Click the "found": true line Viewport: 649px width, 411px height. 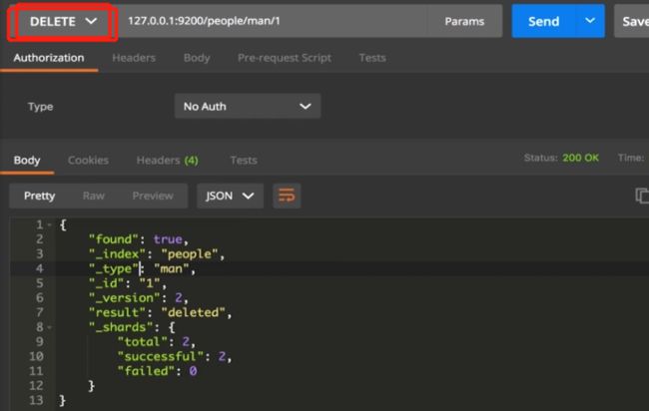[x=138, y=239]
